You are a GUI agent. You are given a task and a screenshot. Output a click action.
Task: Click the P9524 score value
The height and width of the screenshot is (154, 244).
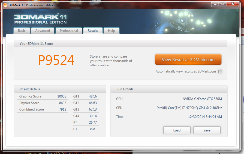pos(56,60)
